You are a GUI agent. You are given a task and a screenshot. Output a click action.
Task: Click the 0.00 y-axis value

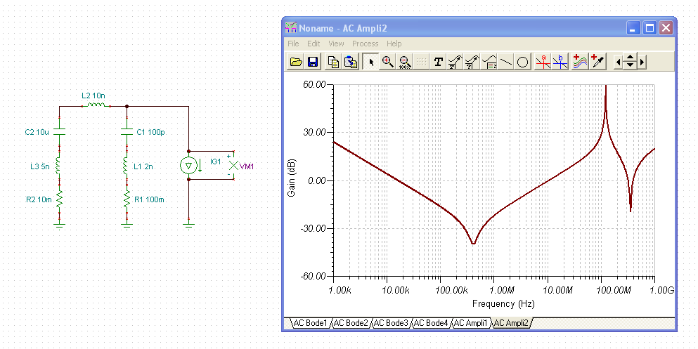tap(318, 180)
